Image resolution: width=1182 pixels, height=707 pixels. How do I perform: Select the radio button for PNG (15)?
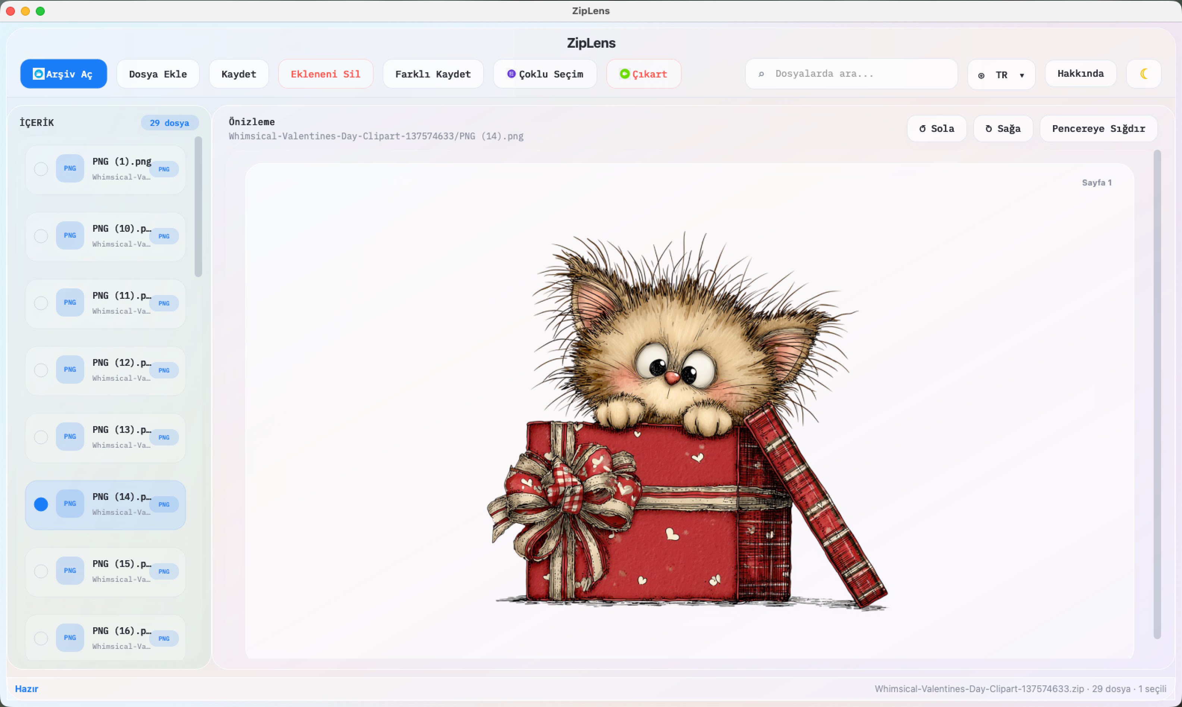(x=41, y=571)
